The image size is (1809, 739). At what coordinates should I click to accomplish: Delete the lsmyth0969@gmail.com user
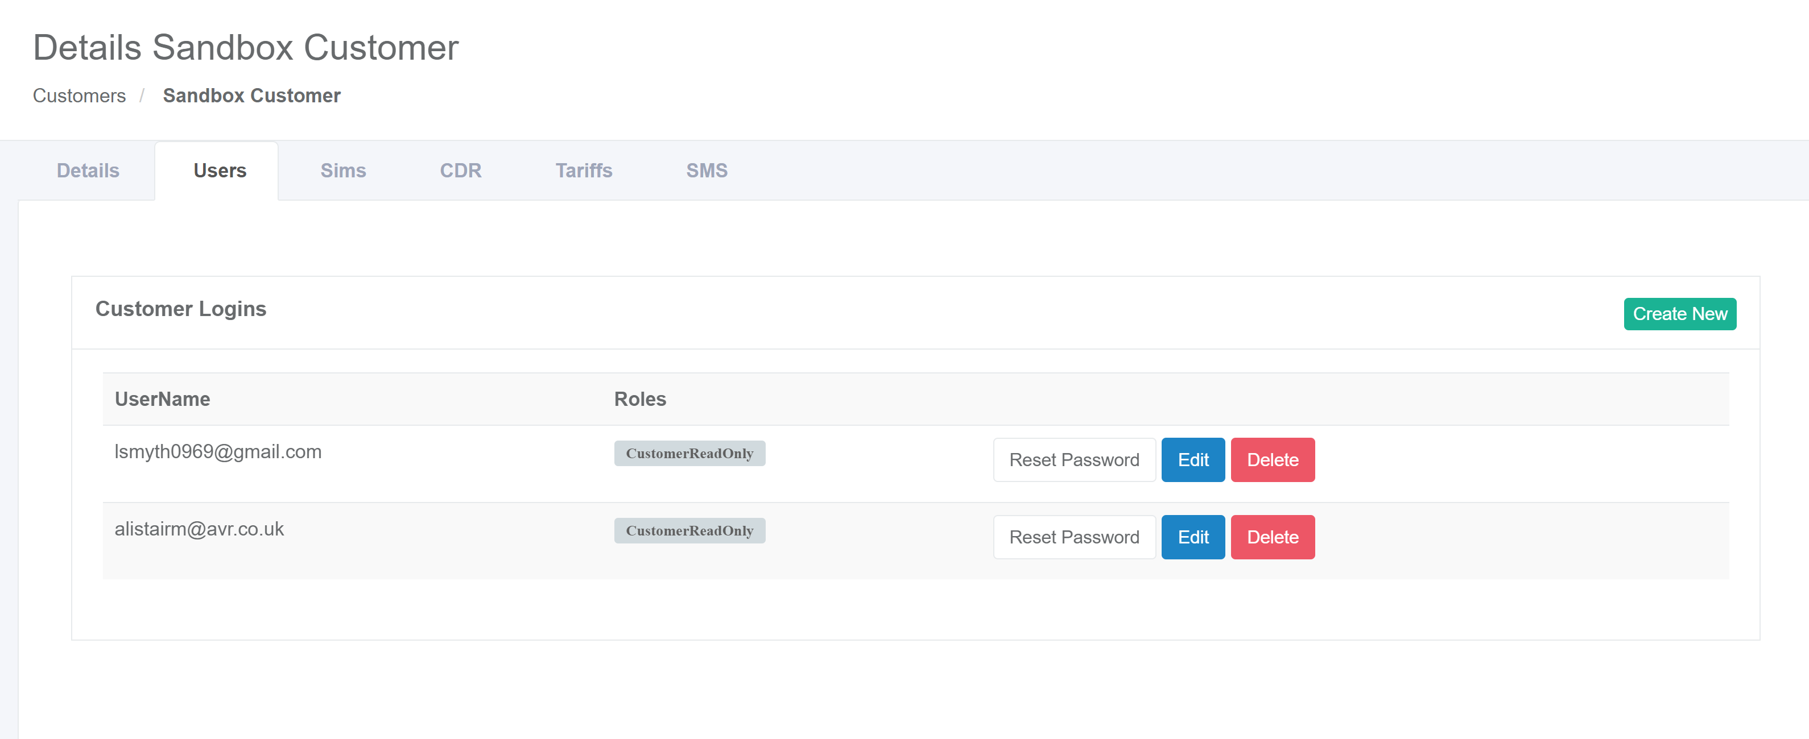coord(1272,460)
